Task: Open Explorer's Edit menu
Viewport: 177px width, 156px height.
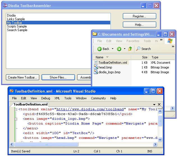Action: 109,41
